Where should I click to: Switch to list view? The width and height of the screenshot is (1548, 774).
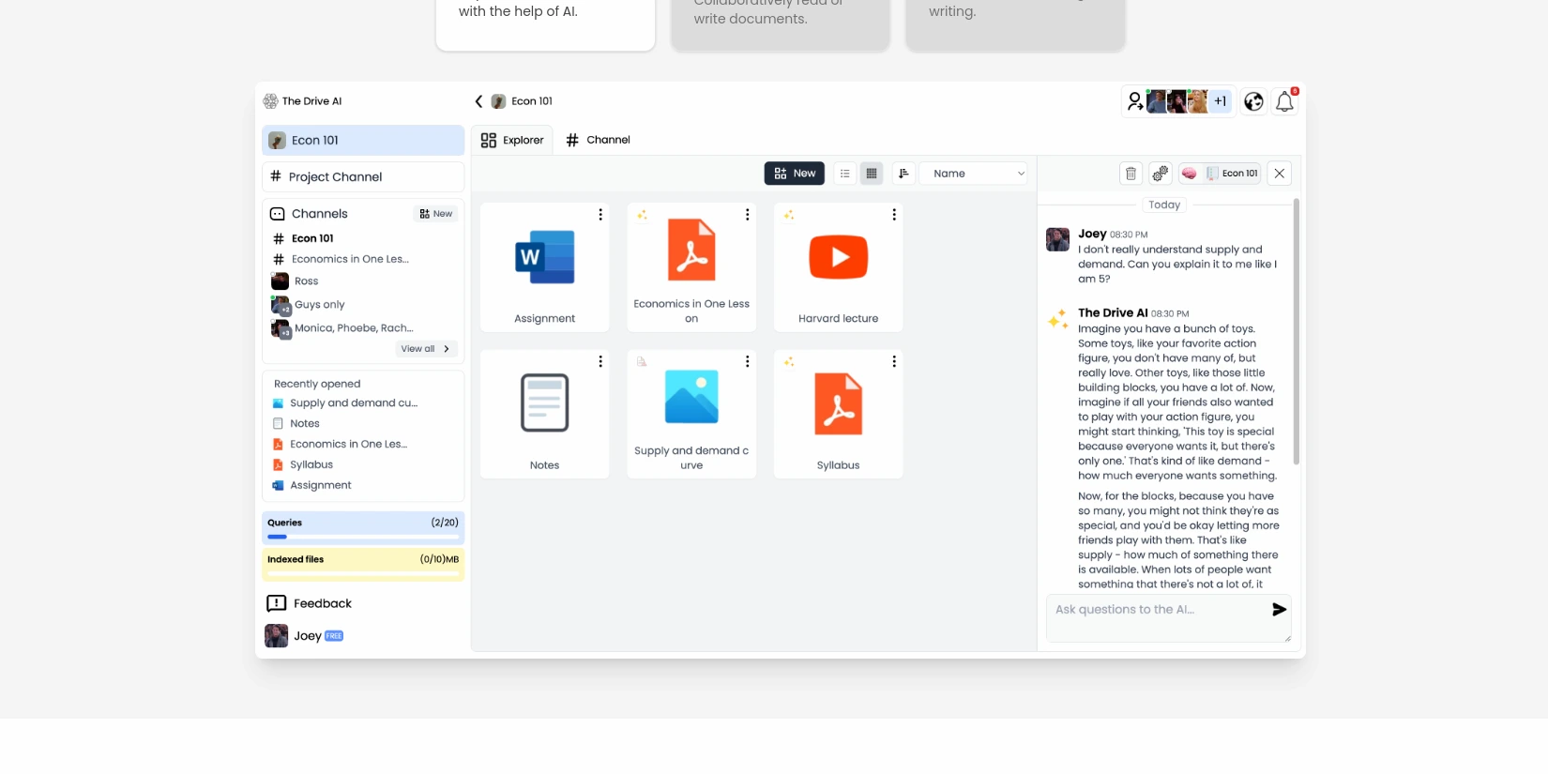tap(845, 174)
